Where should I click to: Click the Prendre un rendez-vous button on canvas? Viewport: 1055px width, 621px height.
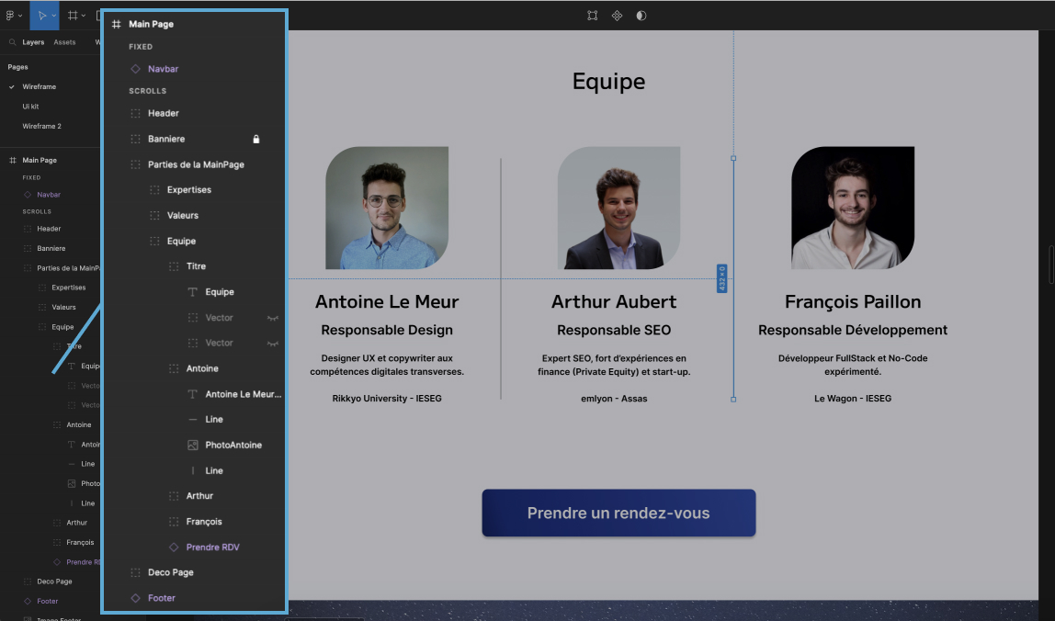coord(618,514)
